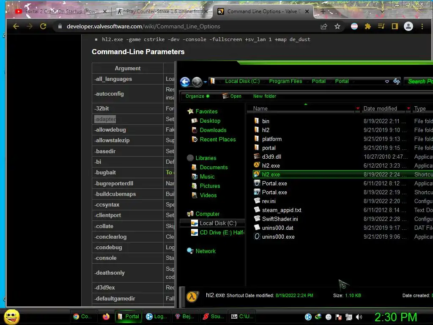Open the Organize dropdown menu
The image size is (433, 325).
pyautogui.click(x=197, y=96)
